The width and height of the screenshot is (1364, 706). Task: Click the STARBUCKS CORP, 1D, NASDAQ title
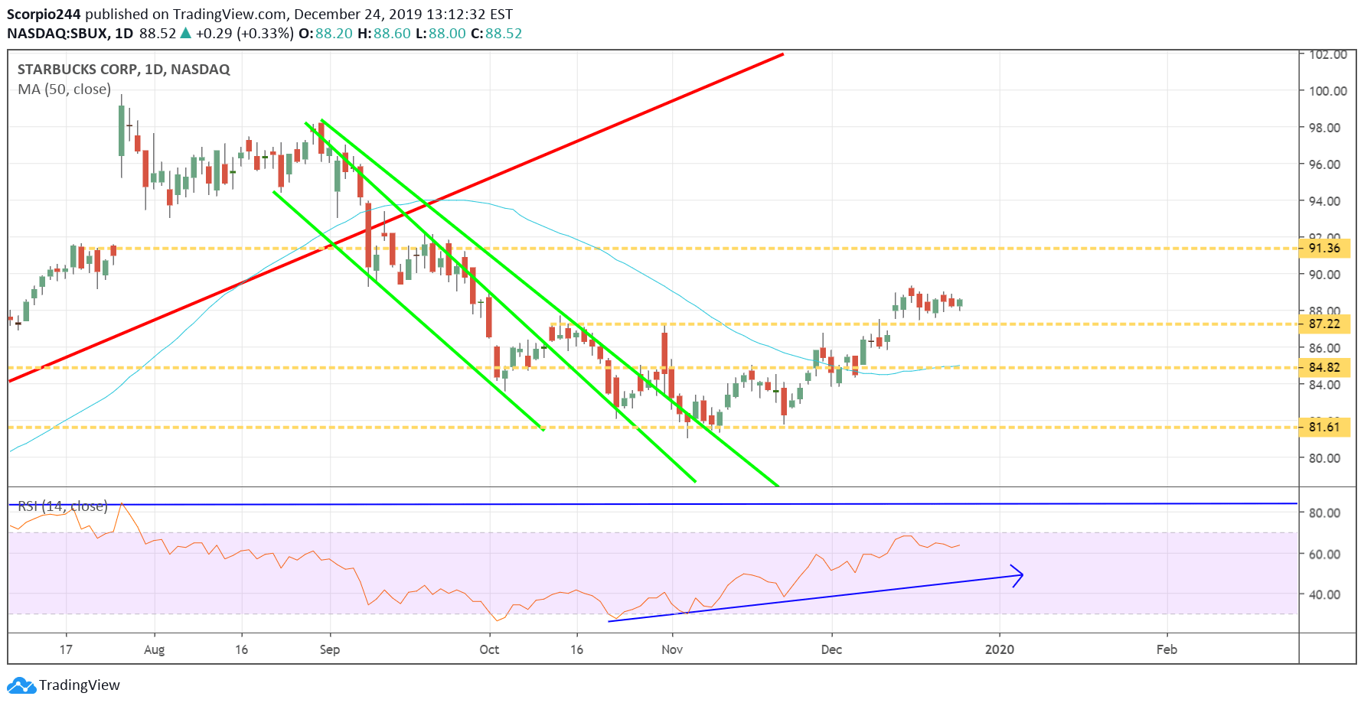coord(124,69)
